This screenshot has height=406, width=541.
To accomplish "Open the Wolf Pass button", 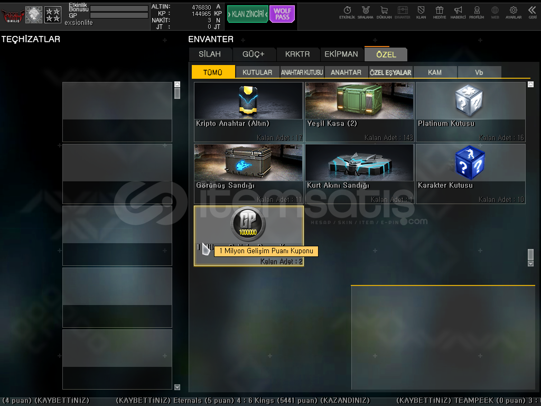I will [x=282, y=14].
